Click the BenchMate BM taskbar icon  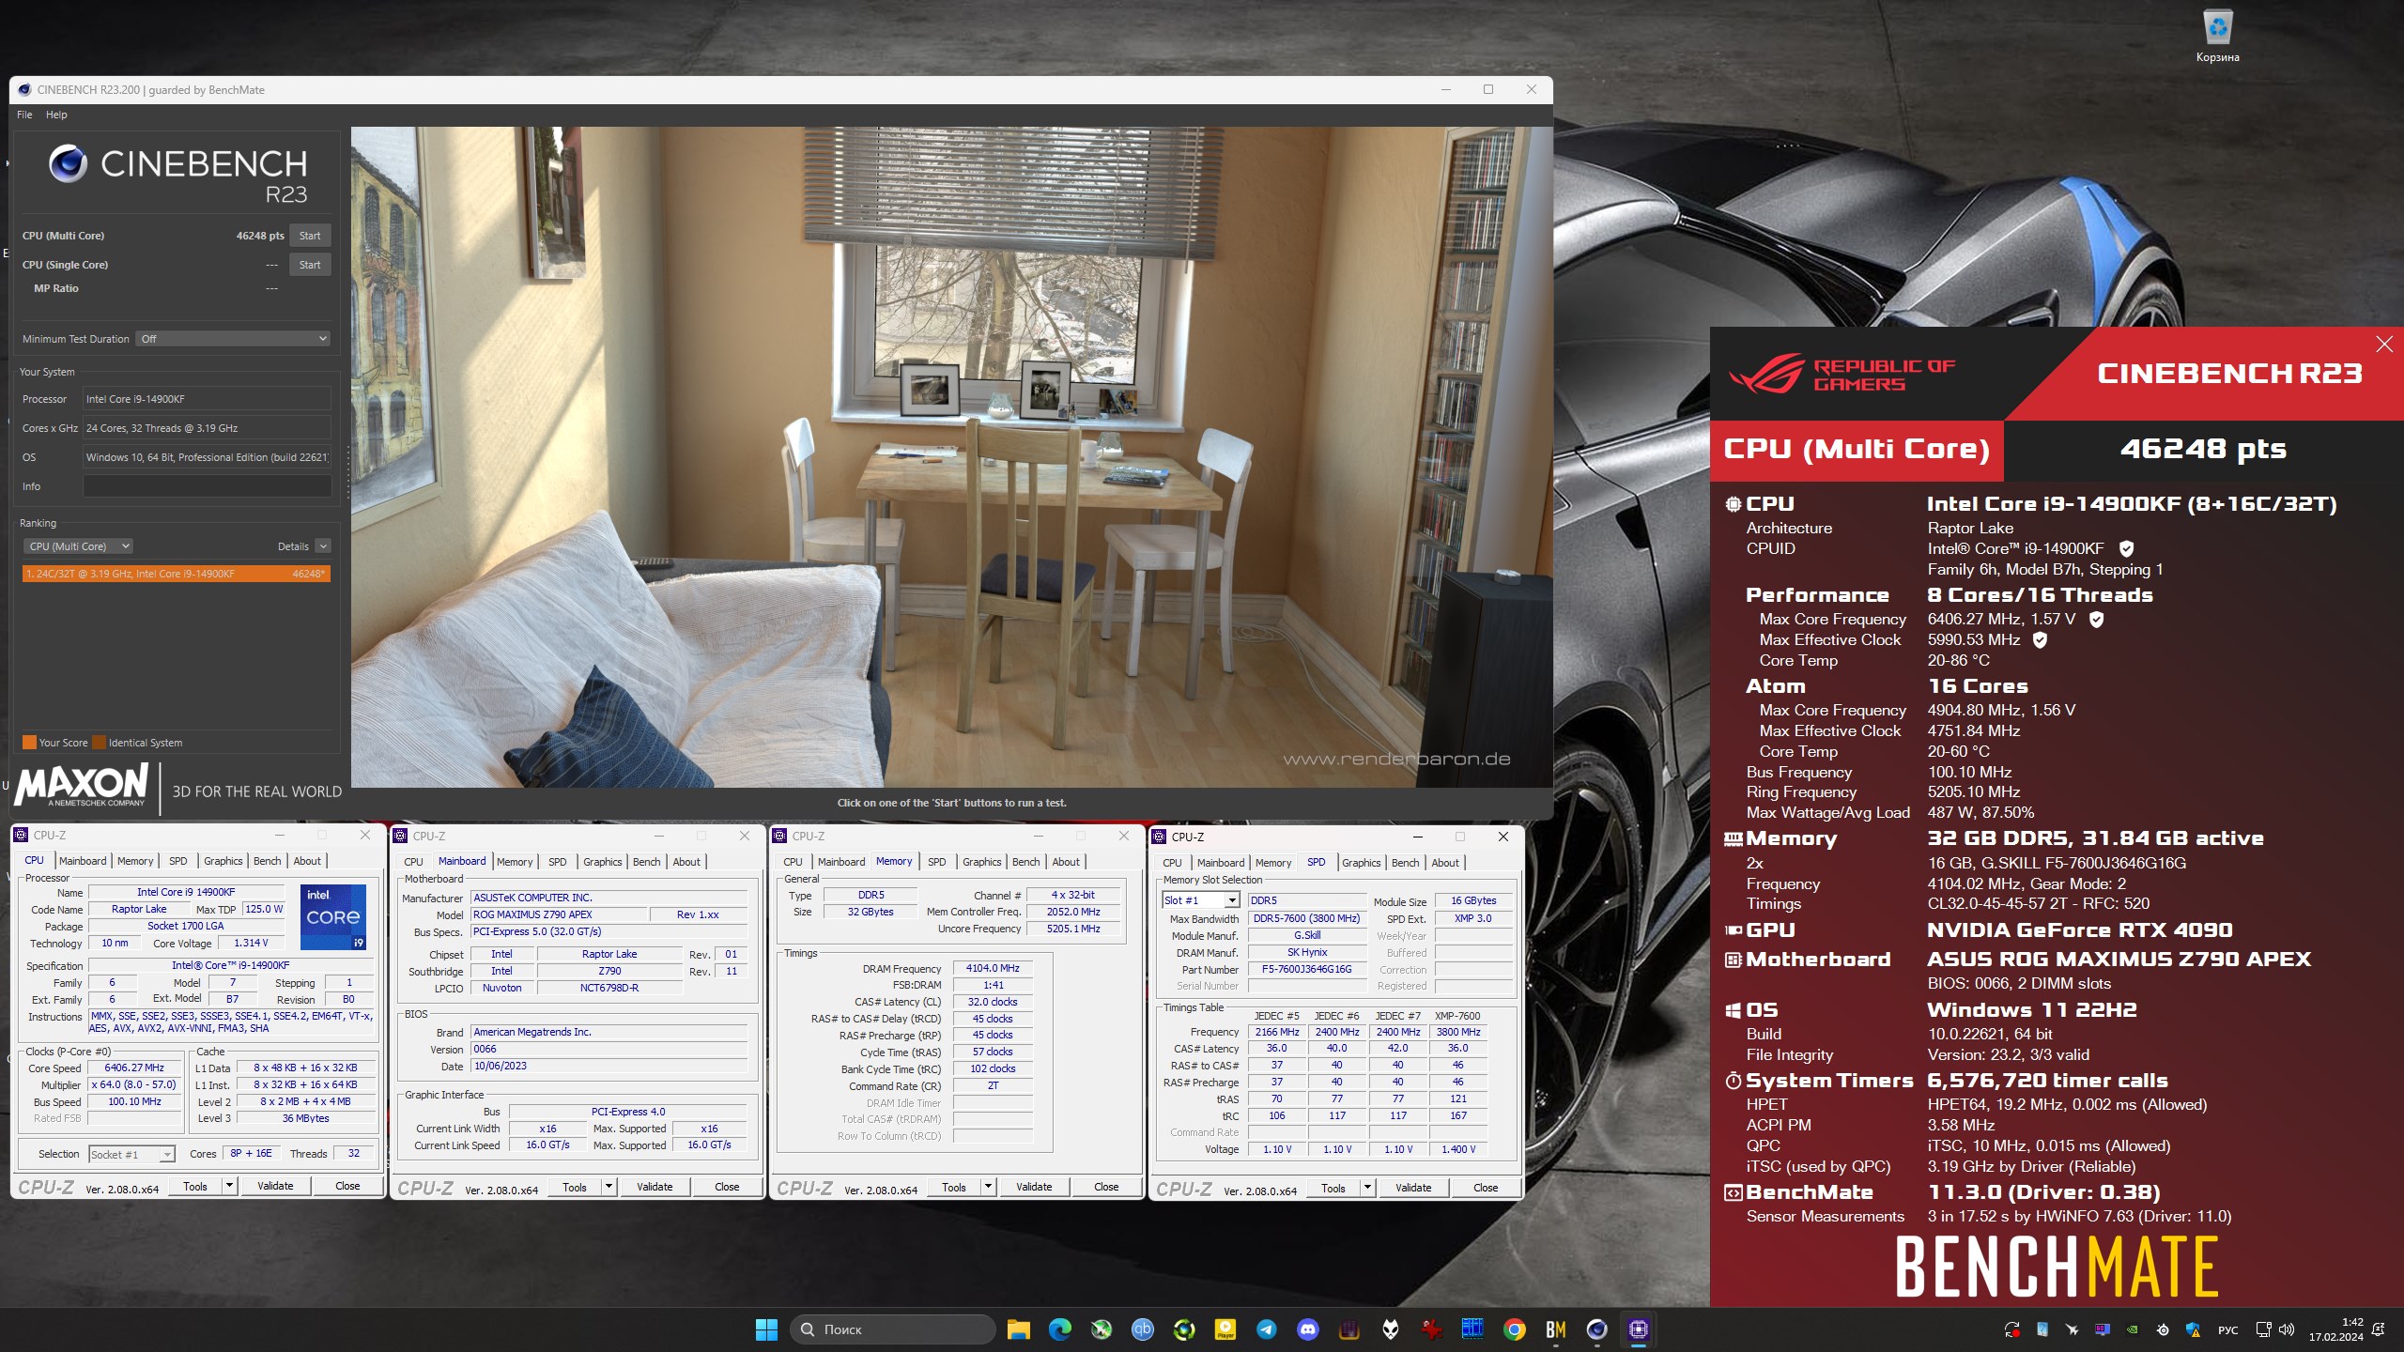pyautogui.click(x=1555, y=1329)
